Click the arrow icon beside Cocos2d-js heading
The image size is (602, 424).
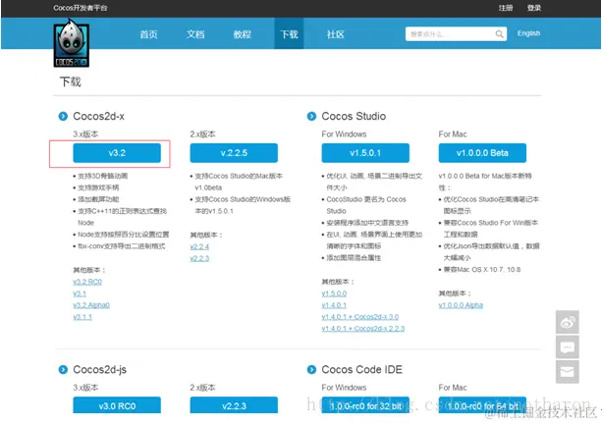coord(63,369)
